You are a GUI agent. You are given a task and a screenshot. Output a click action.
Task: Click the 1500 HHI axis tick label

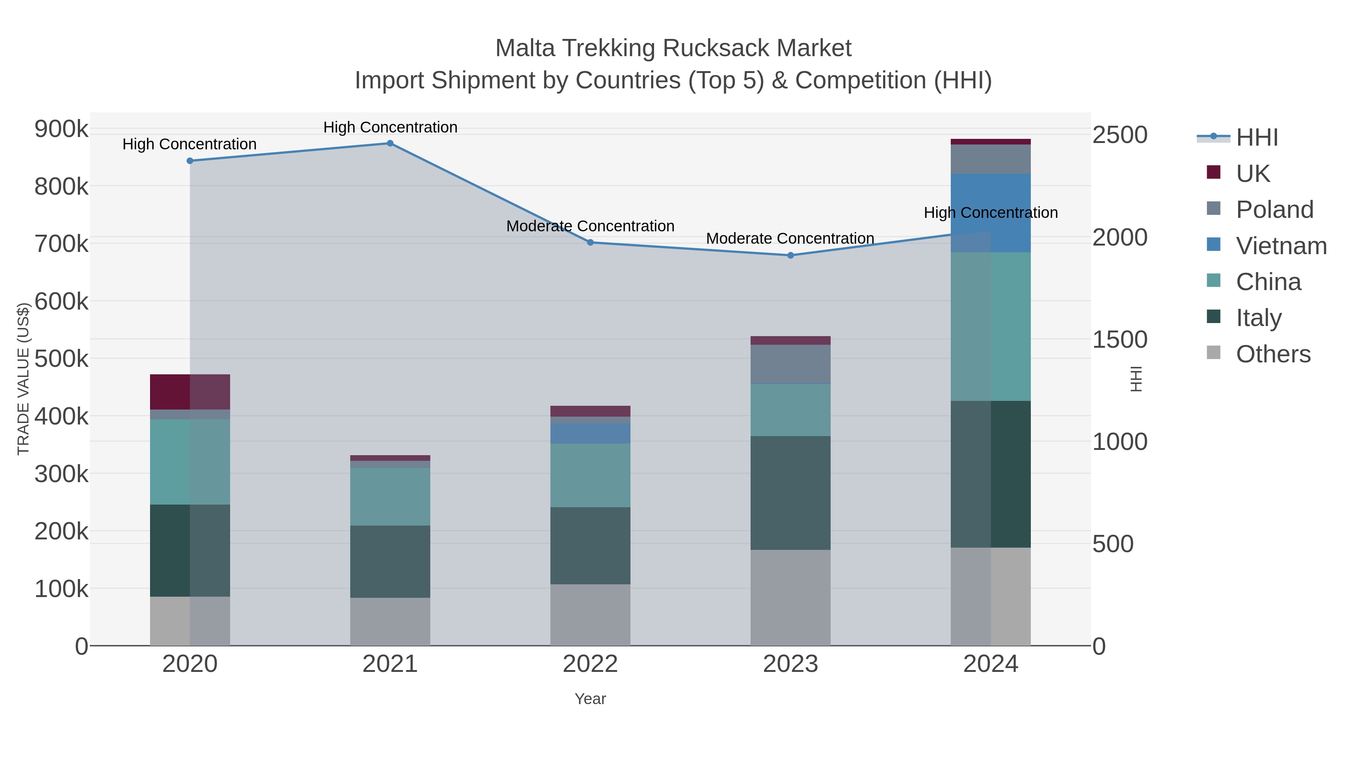[x=1120, y=340]
